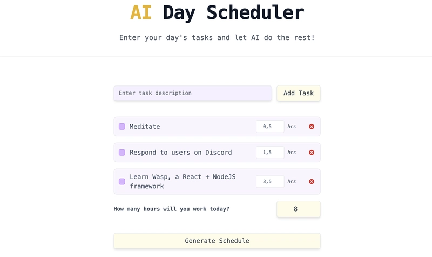Click the Learn Wasp framework task text
This screenshot has width=432, height=257.
tap(183, 181)
